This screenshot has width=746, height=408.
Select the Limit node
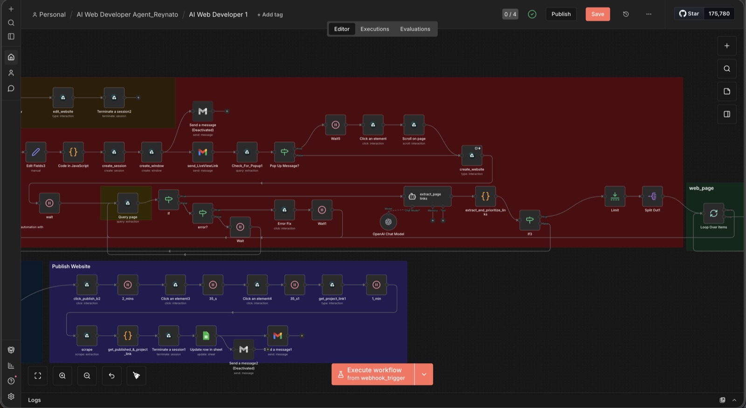[x=615, y=197]
